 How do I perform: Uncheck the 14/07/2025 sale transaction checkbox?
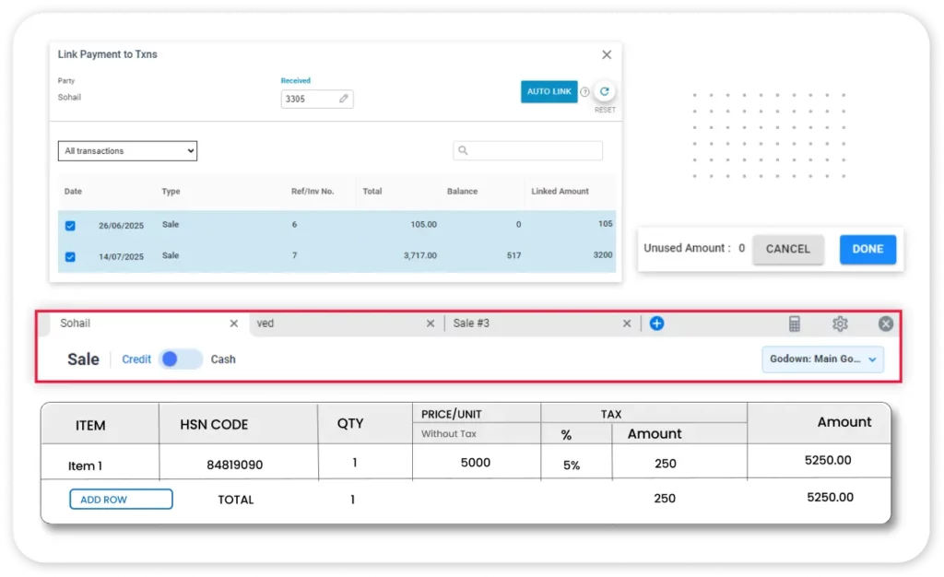point(70,255)
